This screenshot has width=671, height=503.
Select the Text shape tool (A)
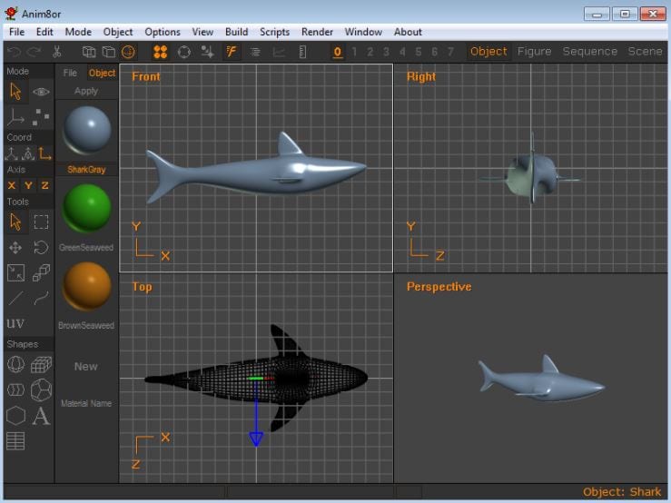[x=41, y=416]
